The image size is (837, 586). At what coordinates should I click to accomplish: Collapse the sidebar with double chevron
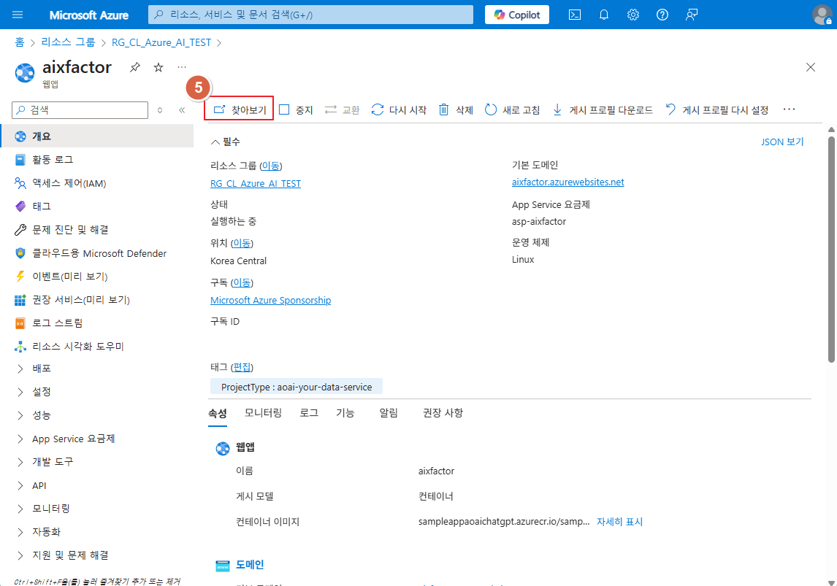(x=182, y=110)
